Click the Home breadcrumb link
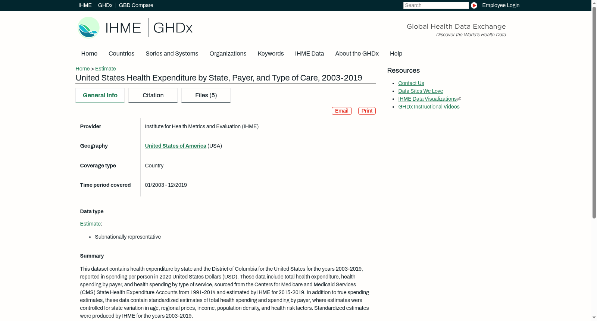The height and width of the screenshot is (321, 597). pos(82,69)
